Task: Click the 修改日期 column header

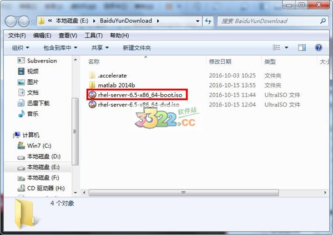Action: pyautogui.click(x=220, y=62)
